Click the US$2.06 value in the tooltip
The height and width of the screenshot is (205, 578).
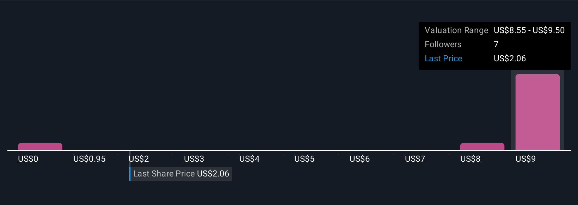pos(510,58)
